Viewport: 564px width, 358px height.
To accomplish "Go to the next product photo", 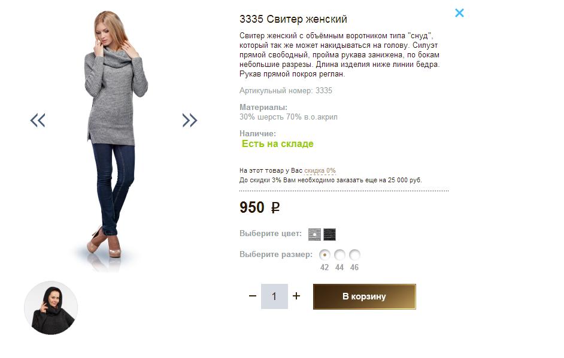I will (x=189, y=120).
